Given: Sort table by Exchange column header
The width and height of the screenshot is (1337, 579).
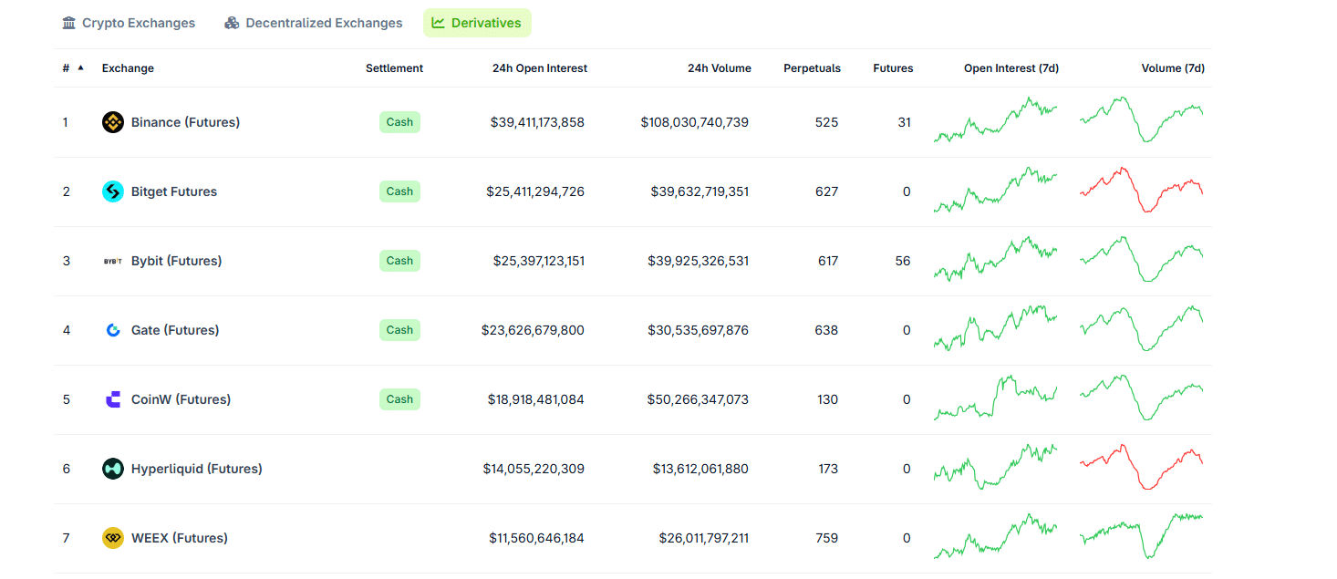Looking at the screenshot, I should pos(128,68).
